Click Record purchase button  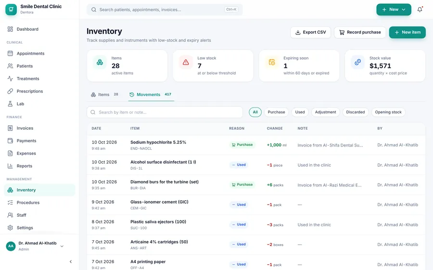coord(360,32)
